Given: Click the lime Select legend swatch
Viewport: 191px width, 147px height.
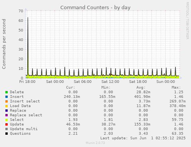Looking at the screenshot, I should click(x=7, y=120).
